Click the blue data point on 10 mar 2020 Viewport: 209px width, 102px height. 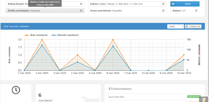click(x=184, y=60)
